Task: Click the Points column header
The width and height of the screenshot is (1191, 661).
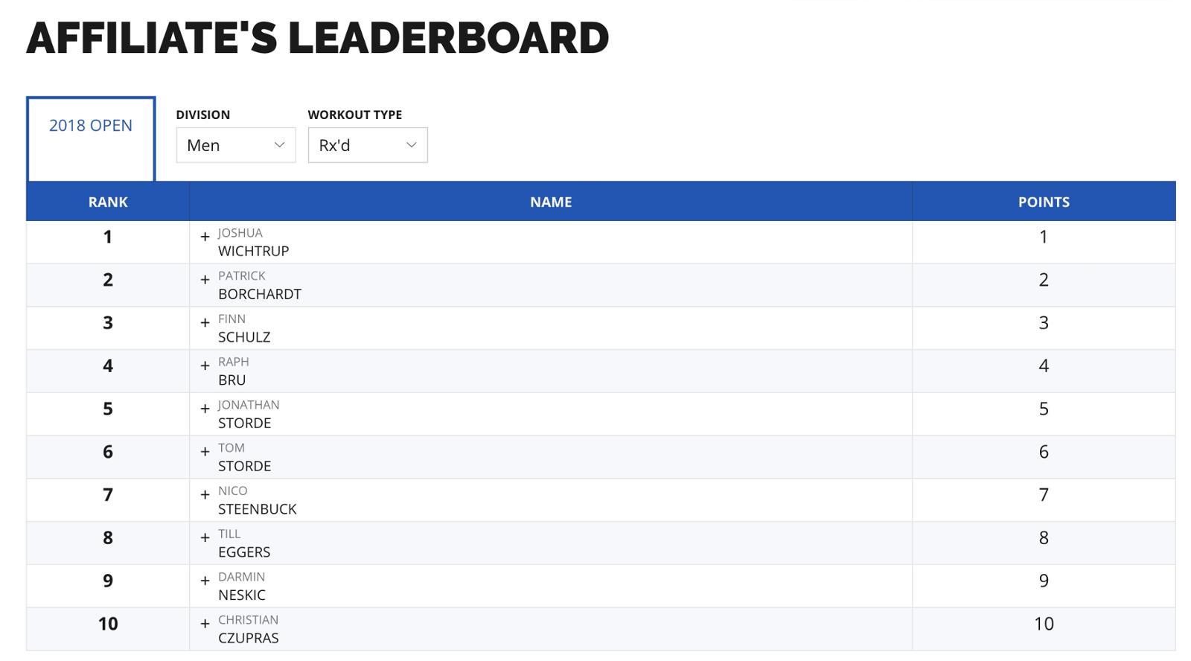Action: tap(1044, 202)
